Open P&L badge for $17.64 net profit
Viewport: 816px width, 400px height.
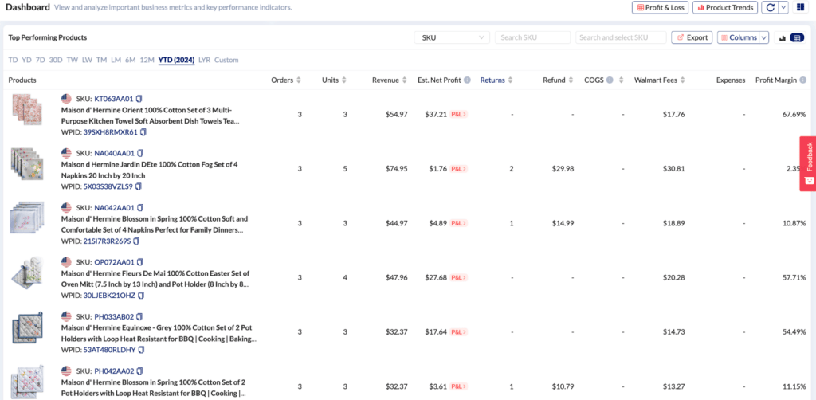[458, 331]
